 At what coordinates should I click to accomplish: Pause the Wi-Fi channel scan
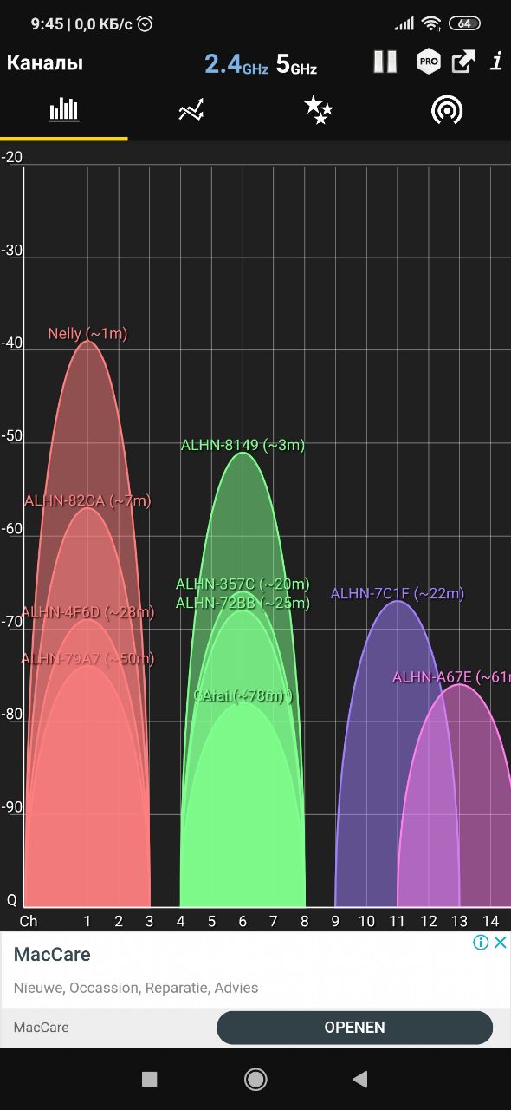(385, 62)
